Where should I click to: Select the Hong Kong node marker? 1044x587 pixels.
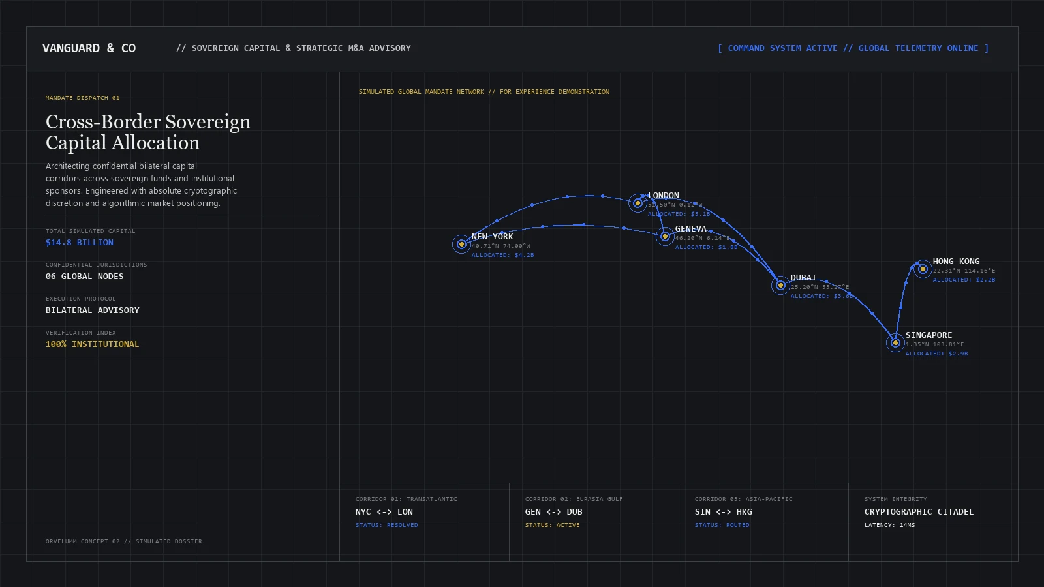(x=923, y=269)
